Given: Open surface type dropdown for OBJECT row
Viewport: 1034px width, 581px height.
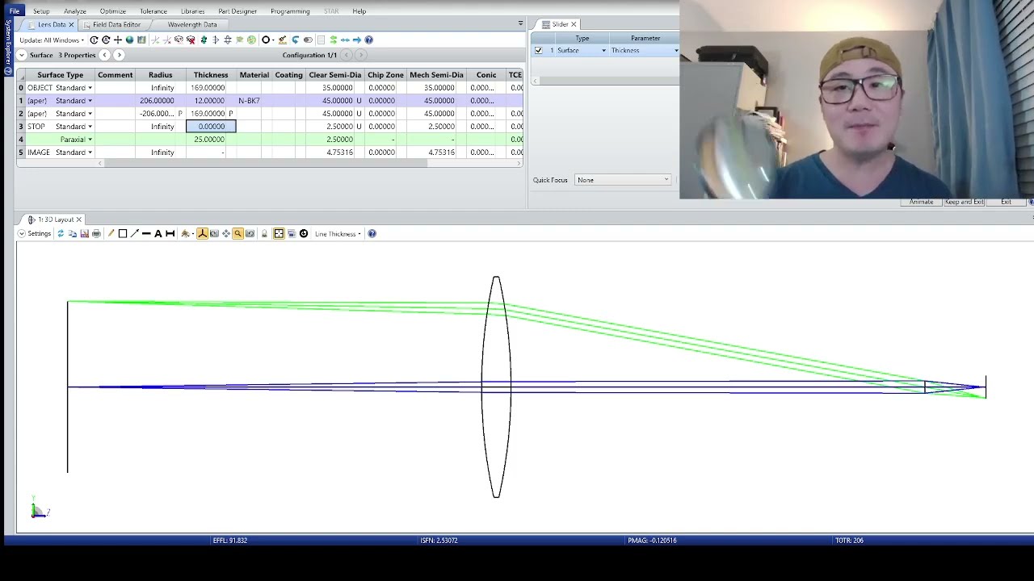Looking at the screenshot, I should pyautogui.click(x=90, y=87).
